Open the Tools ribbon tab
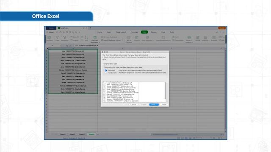Viewport: 271px width, 152px height. point(171,32)
